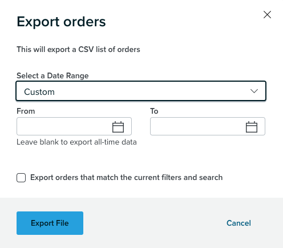Open the Custom date range dropdown
Screen dimensions: 283x248
[141, 91]
